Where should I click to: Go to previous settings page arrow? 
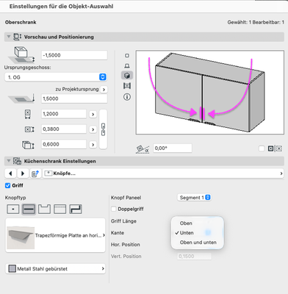[10, 173]
